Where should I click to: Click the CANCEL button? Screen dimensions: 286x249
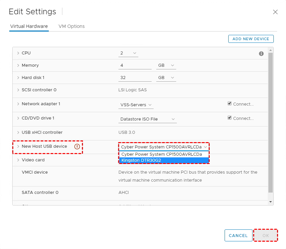pos(238,236)
